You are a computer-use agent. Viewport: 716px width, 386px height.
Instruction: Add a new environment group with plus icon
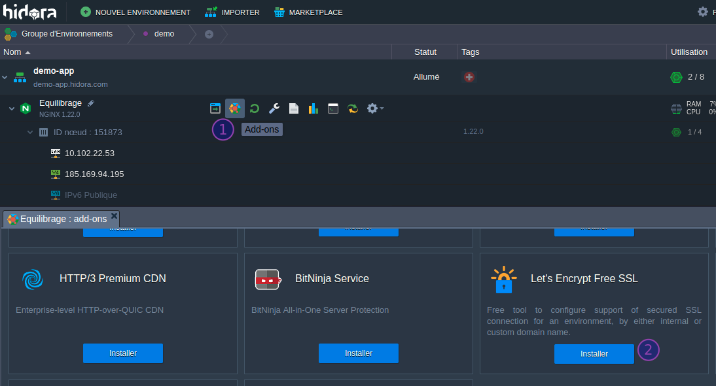(209, 34)
